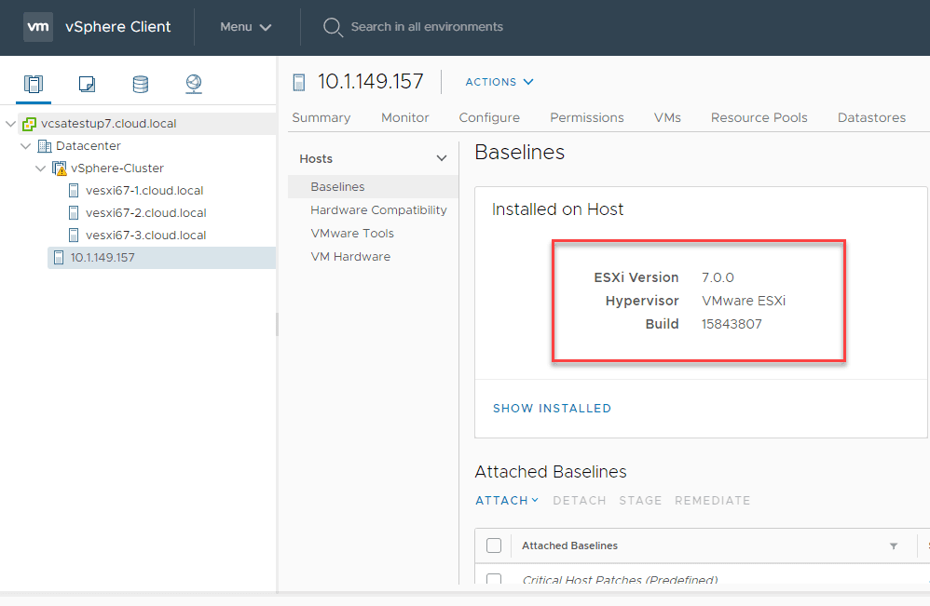Click the panel splitter handle

(277, 324)
